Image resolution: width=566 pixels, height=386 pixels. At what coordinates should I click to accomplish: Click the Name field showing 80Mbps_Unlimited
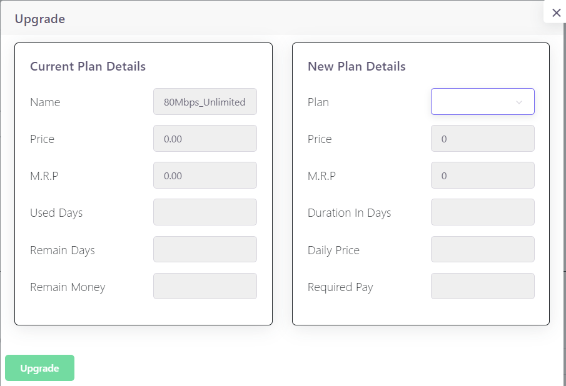point(205,101)
